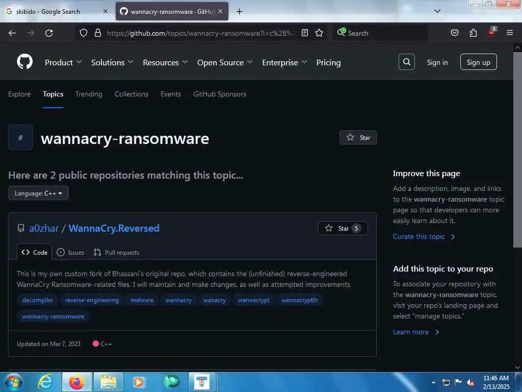Open the GitHub Sponsors tab
The height and width of the screenshot is (392, 522).
219,94
